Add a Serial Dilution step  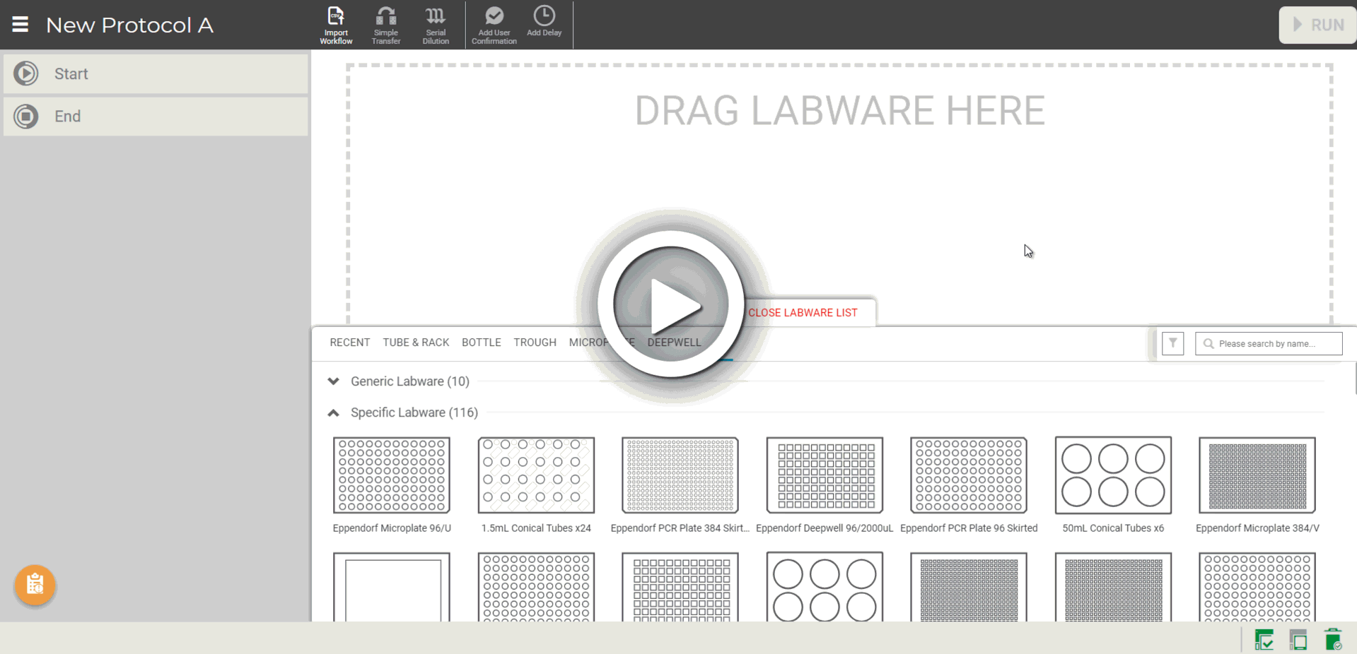coord(436,25)
